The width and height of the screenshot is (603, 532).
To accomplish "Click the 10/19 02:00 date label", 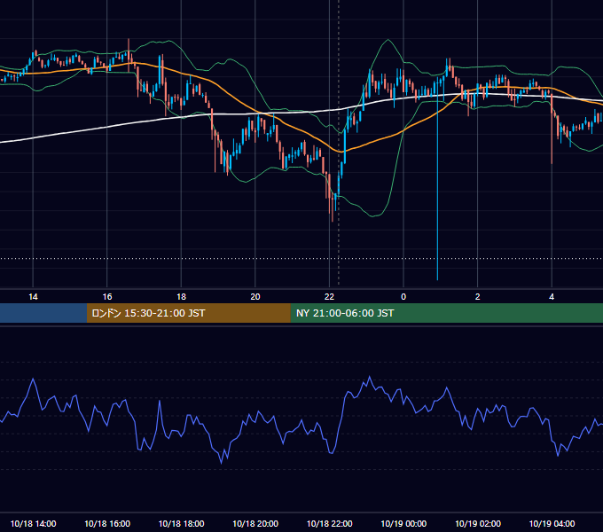I will tap(478, 523).
